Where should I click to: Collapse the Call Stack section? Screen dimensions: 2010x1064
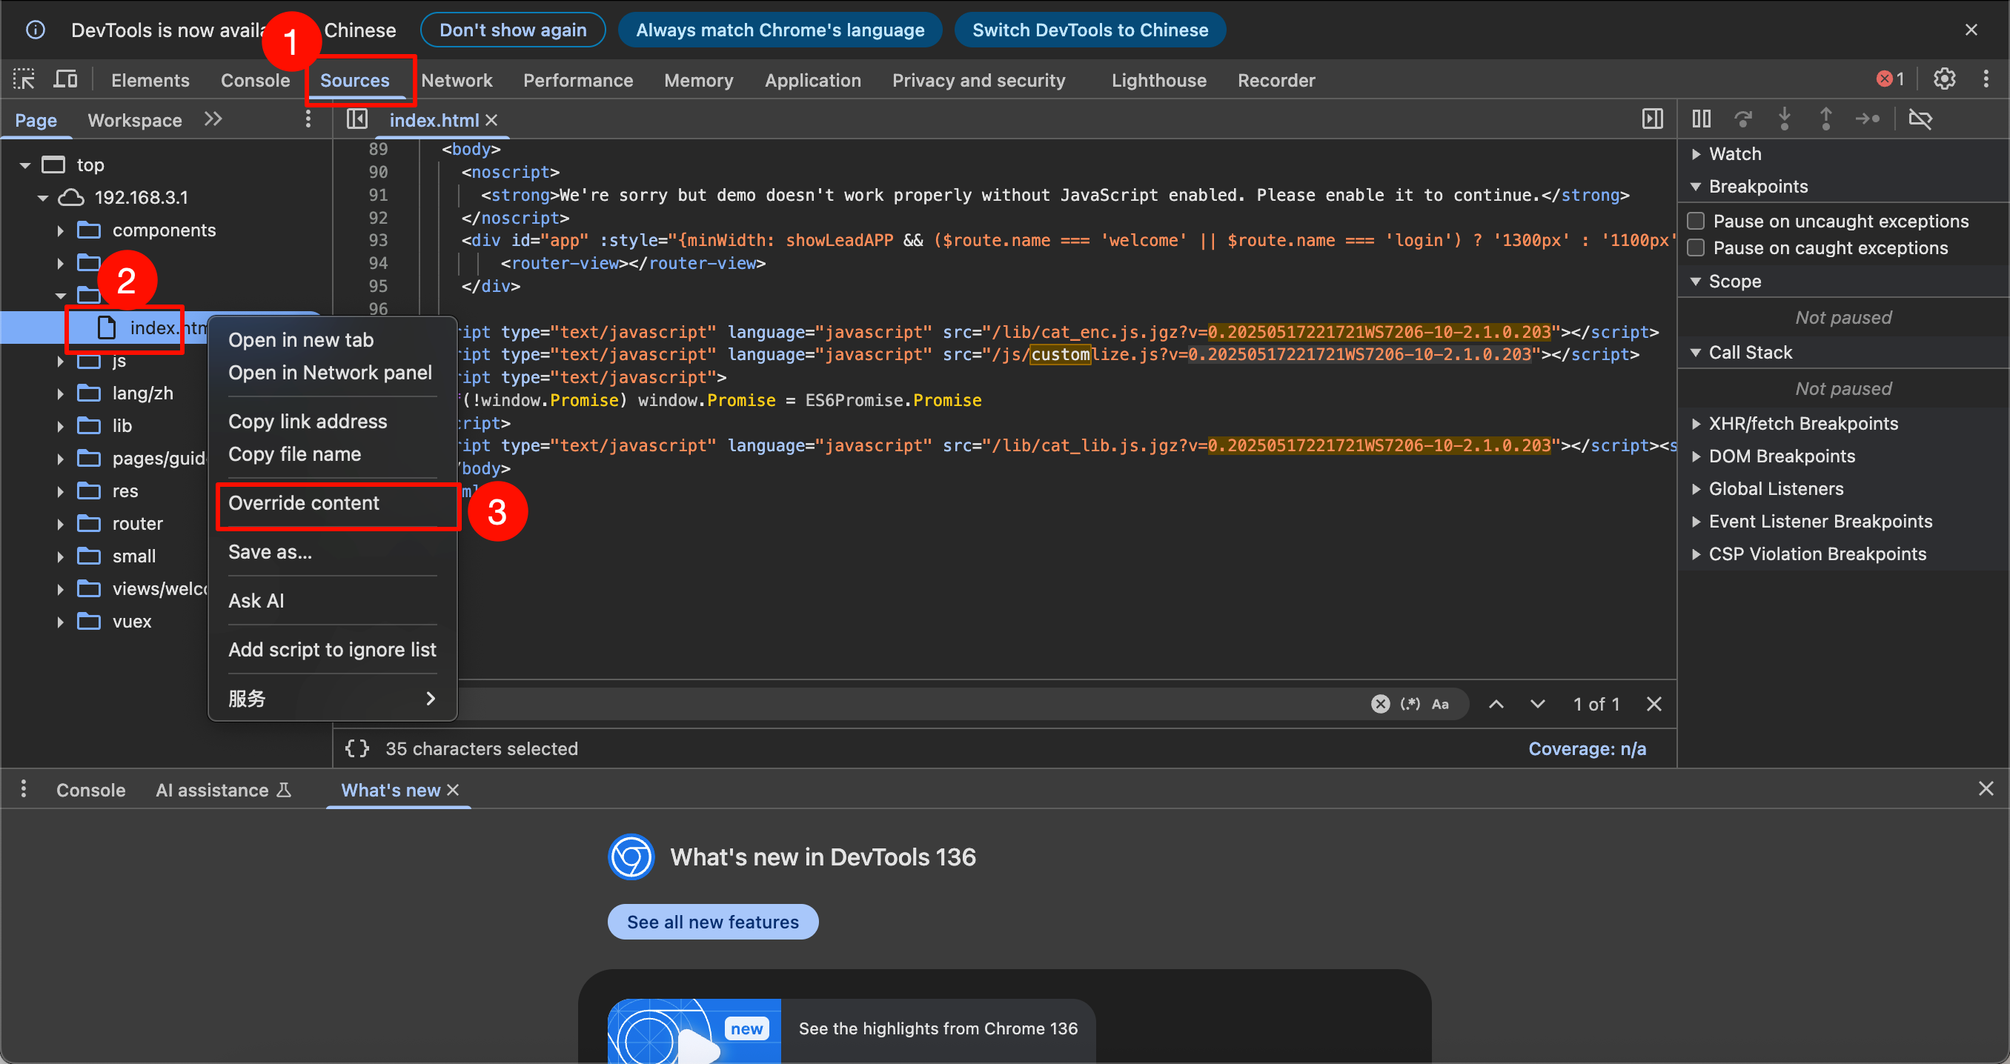pos(1696,353)
